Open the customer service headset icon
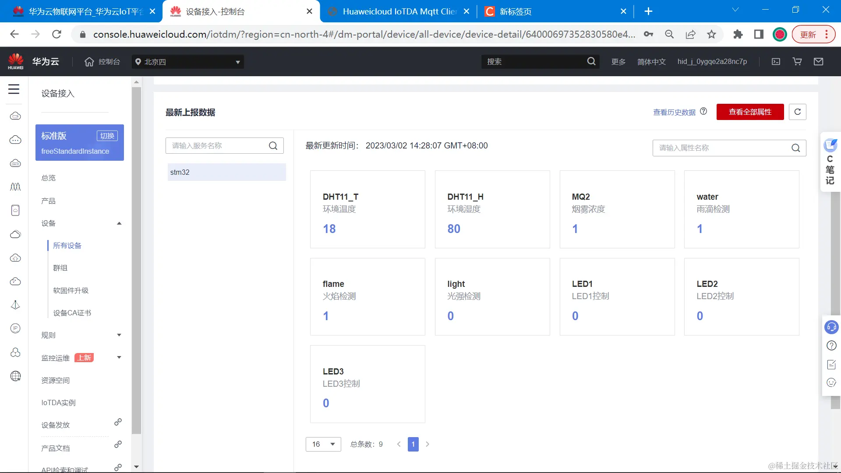The height and width of the screenshot is (473, 841). [x=831, y=327]
